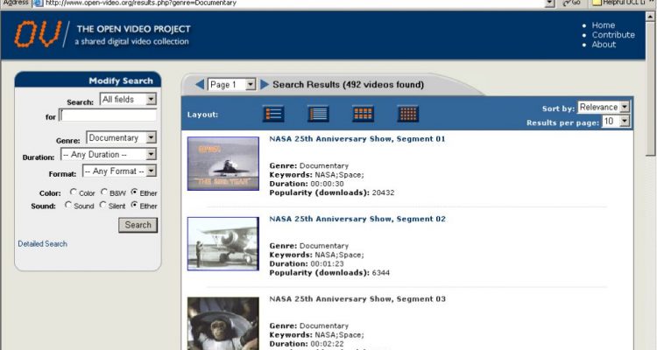Go to next results page arrow
Screen dimensions: 657x350
point(265,84)
